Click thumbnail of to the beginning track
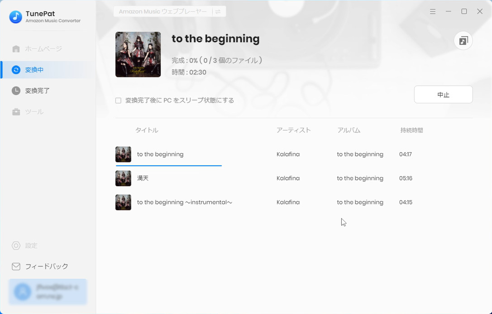This screenshot has height=314, width=492. click(123, 154)
